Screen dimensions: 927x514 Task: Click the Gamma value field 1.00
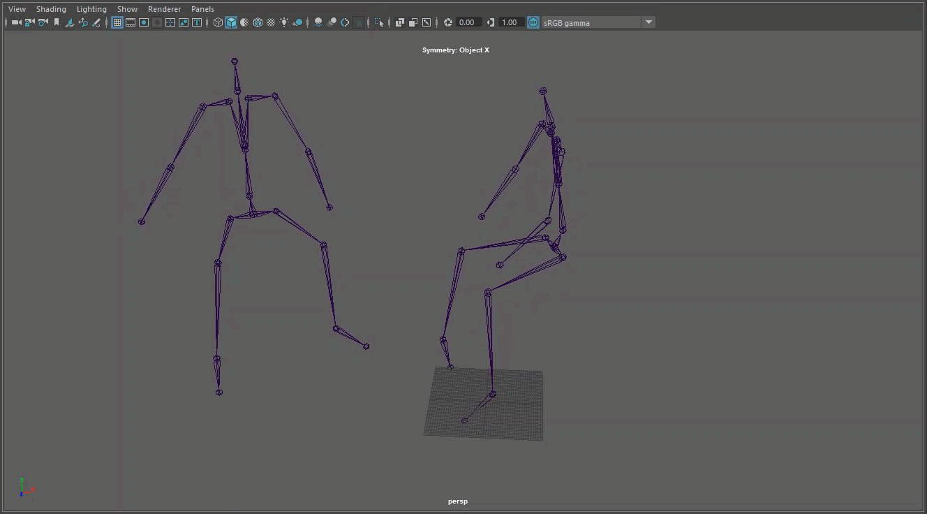511,22
